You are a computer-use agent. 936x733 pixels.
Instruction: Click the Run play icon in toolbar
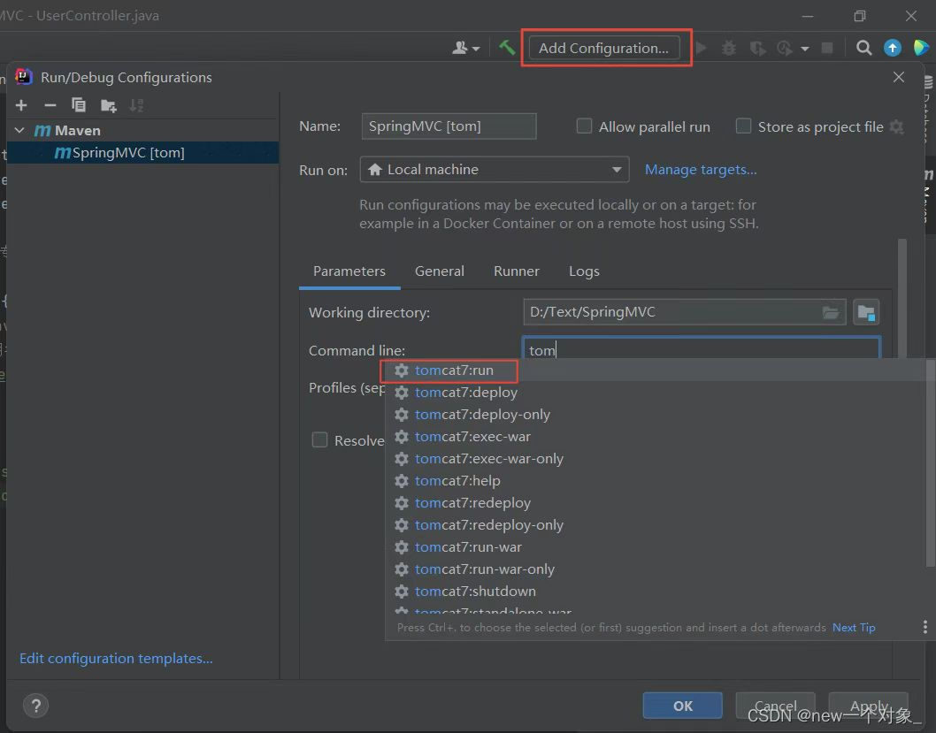[x=702, y=48]
